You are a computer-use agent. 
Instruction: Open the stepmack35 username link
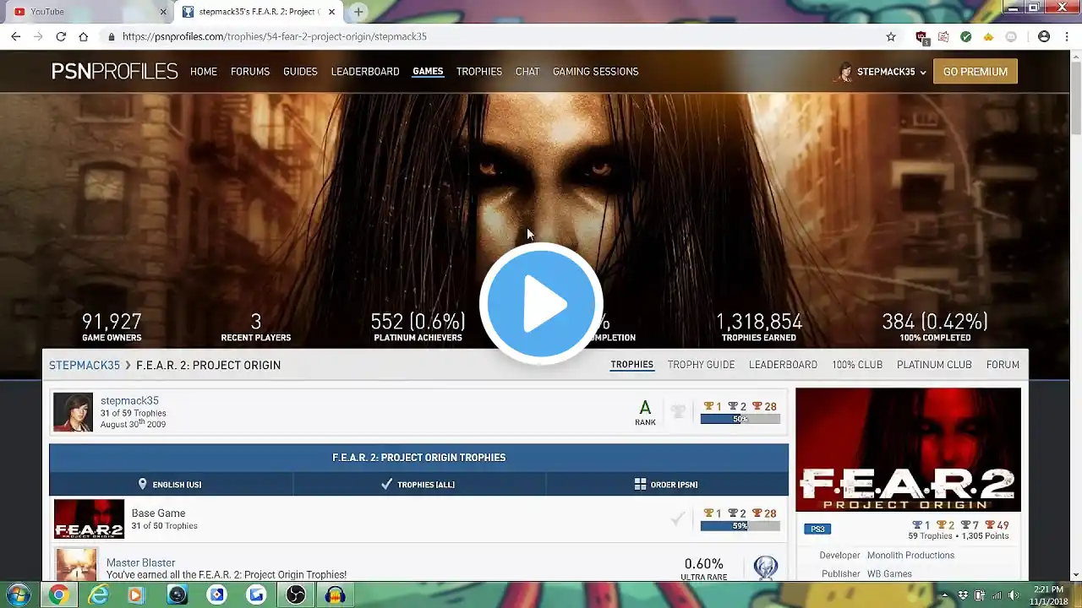(129, 401)
